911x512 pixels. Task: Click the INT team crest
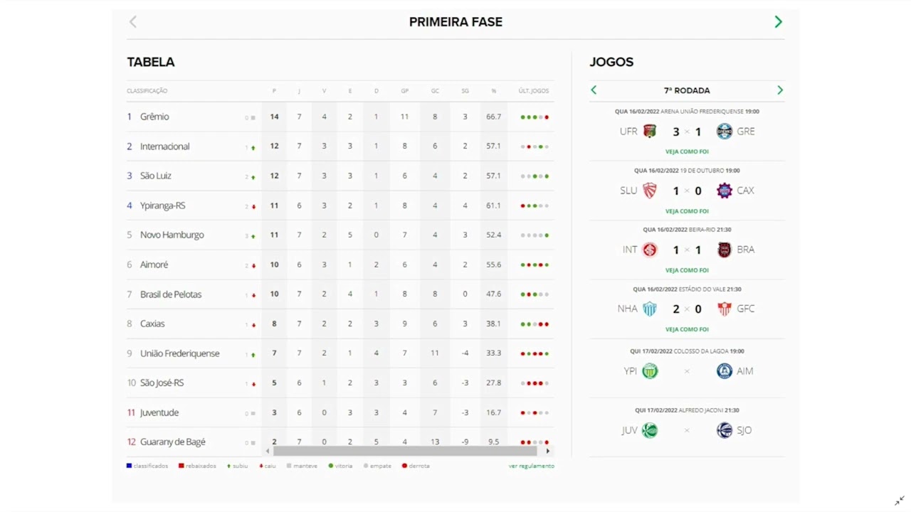649,250
